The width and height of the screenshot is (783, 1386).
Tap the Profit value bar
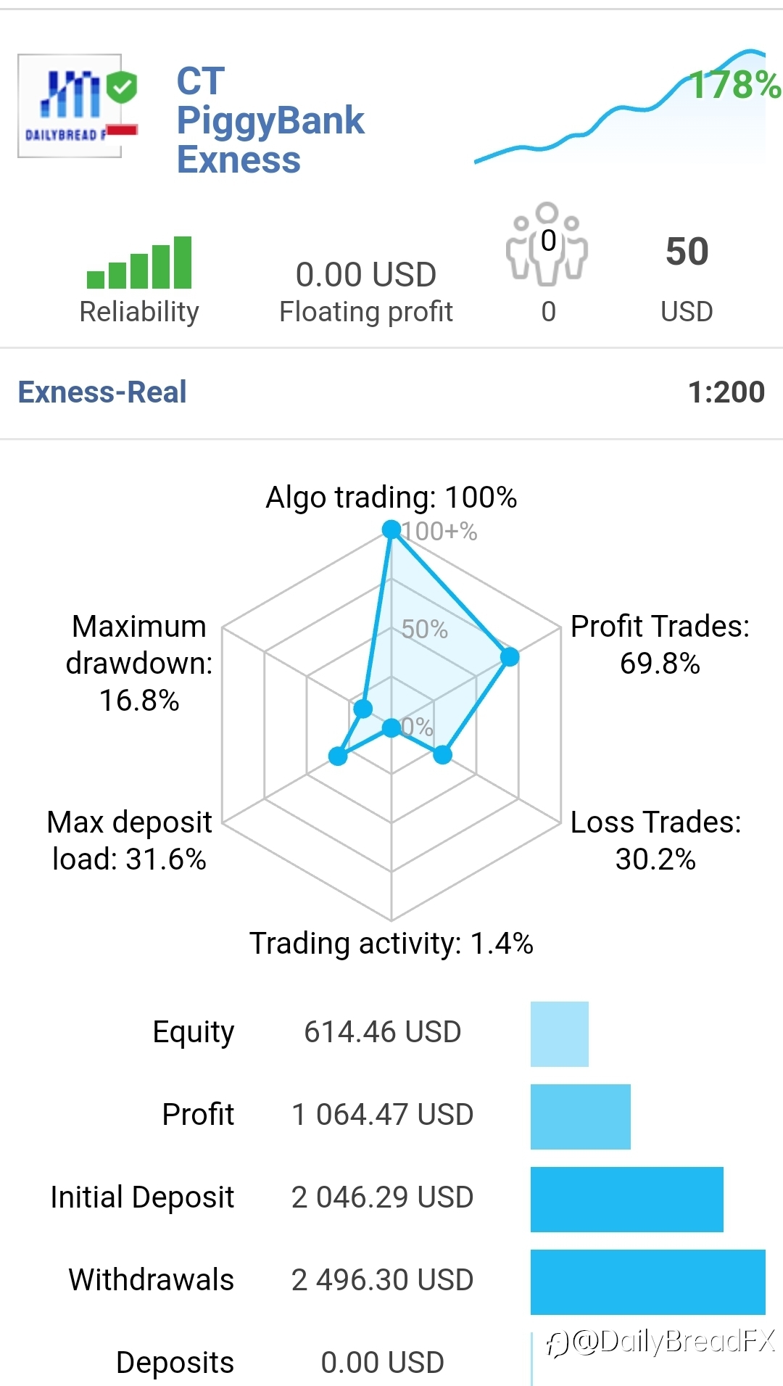click(581, 1117)
